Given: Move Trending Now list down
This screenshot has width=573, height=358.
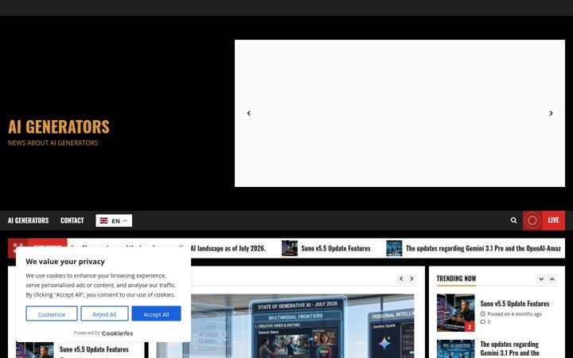Looking at the screenshot, I should click(541, 279).
